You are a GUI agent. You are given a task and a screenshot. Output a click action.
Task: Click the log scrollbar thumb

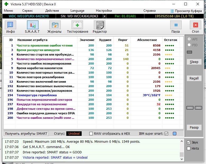(182, 154)
